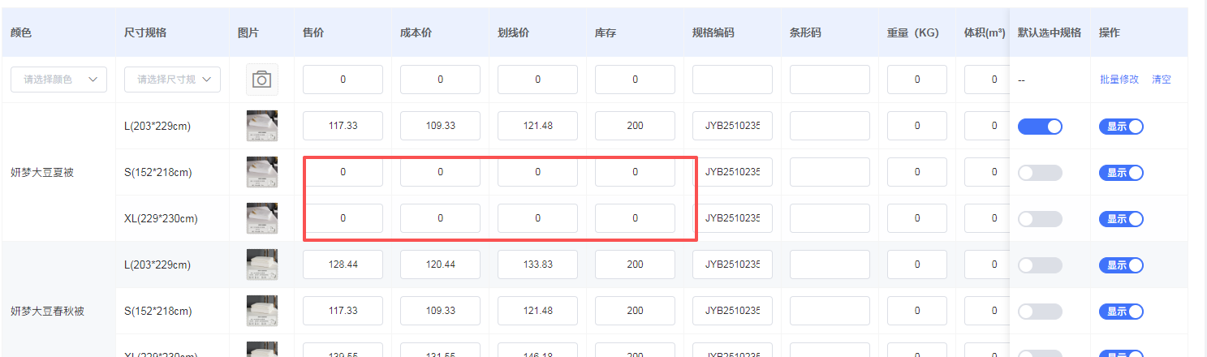Open the 请选择颜色 dropdown
Image resolution: width=1207 pixels, height=357 pixels.
[59, 80]
